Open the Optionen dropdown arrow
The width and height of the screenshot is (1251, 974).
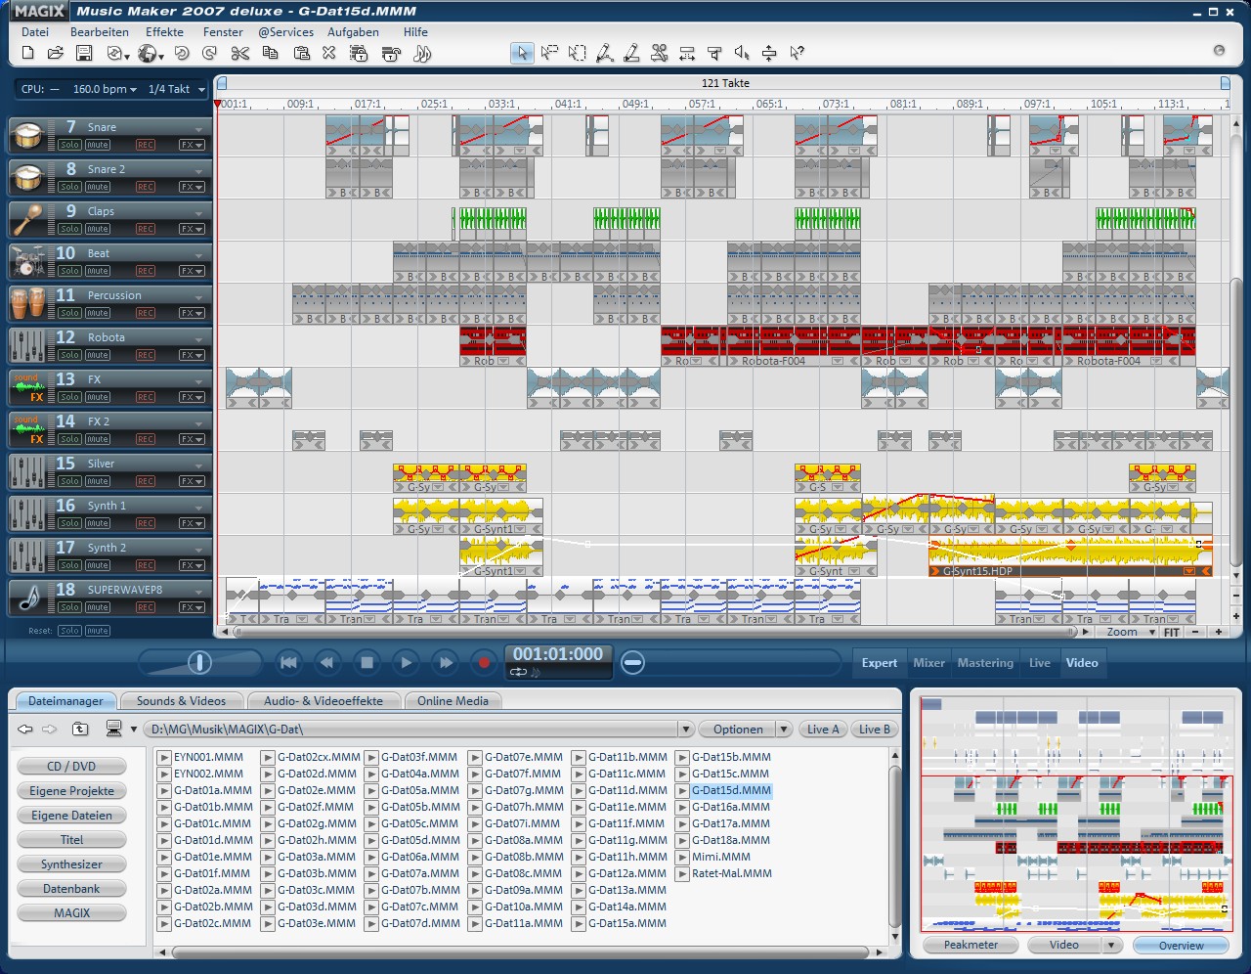(784, 730)
